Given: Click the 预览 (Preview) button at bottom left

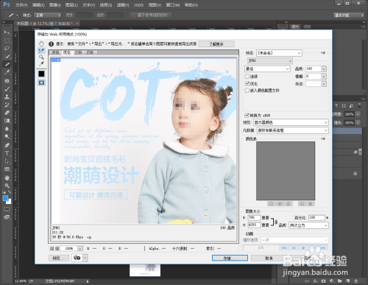Looking at the screenshot, I should point(59,258).
